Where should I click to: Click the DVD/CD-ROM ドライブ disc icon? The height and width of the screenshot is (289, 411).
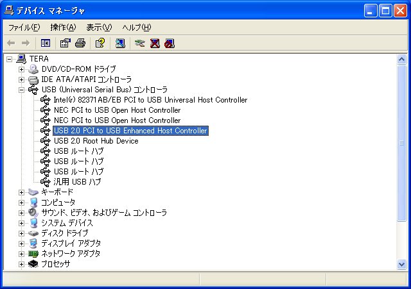pos(33,69)
